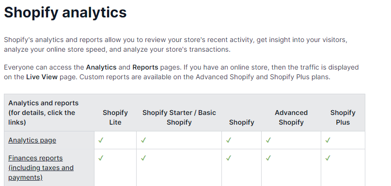Click the Shopify Plus checkmark for Analytics page
391x186 pixels.
[x=328, y=140]
